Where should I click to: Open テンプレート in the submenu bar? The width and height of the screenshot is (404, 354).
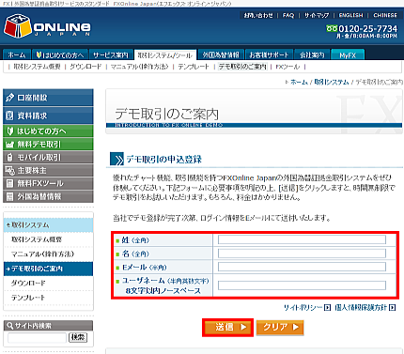pos(194,67)
